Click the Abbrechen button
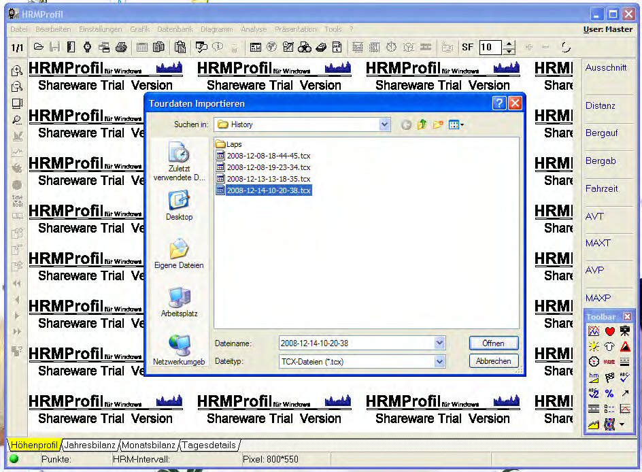This screenshot has height=472, width=642. pyautogui.click(x=493, y=361)
